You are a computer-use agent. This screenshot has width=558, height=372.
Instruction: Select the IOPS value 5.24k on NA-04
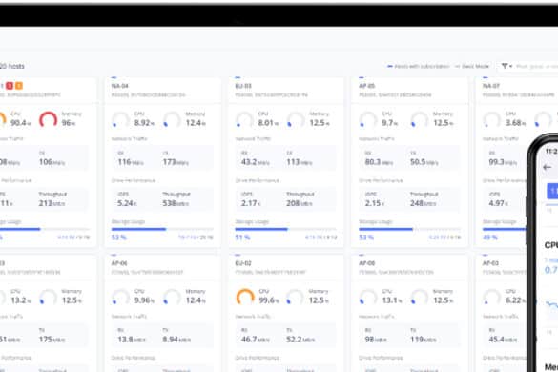click(x=127, y=203)
